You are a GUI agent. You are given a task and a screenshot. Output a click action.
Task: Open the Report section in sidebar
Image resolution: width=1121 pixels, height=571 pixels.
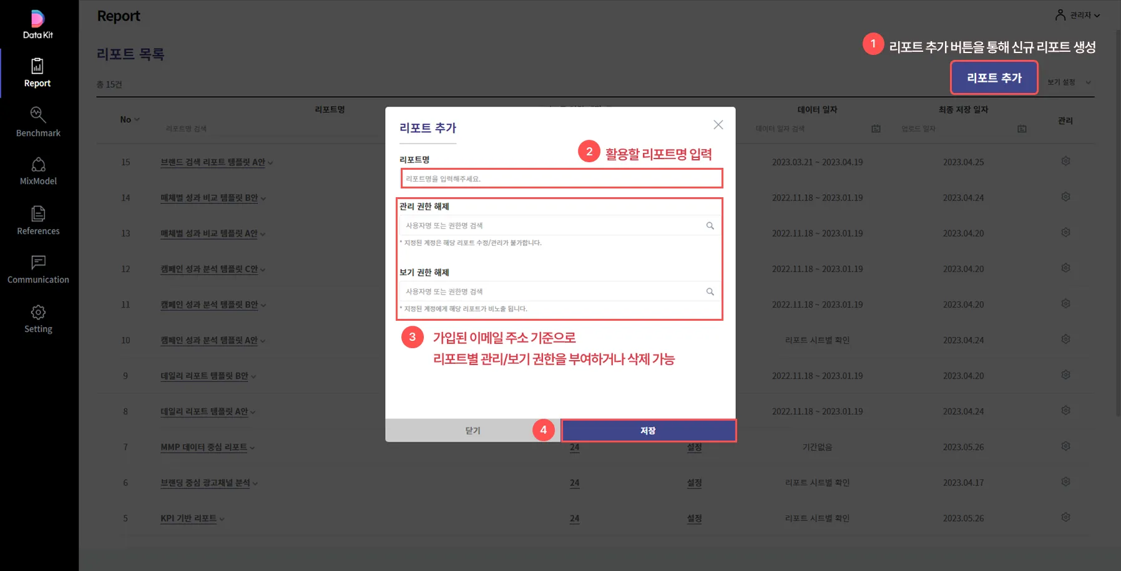pos(37,72)
